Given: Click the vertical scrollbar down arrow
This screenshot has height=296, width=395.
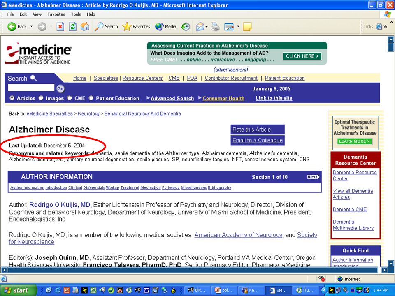Looking at the screenshot, I should point(391,264).
